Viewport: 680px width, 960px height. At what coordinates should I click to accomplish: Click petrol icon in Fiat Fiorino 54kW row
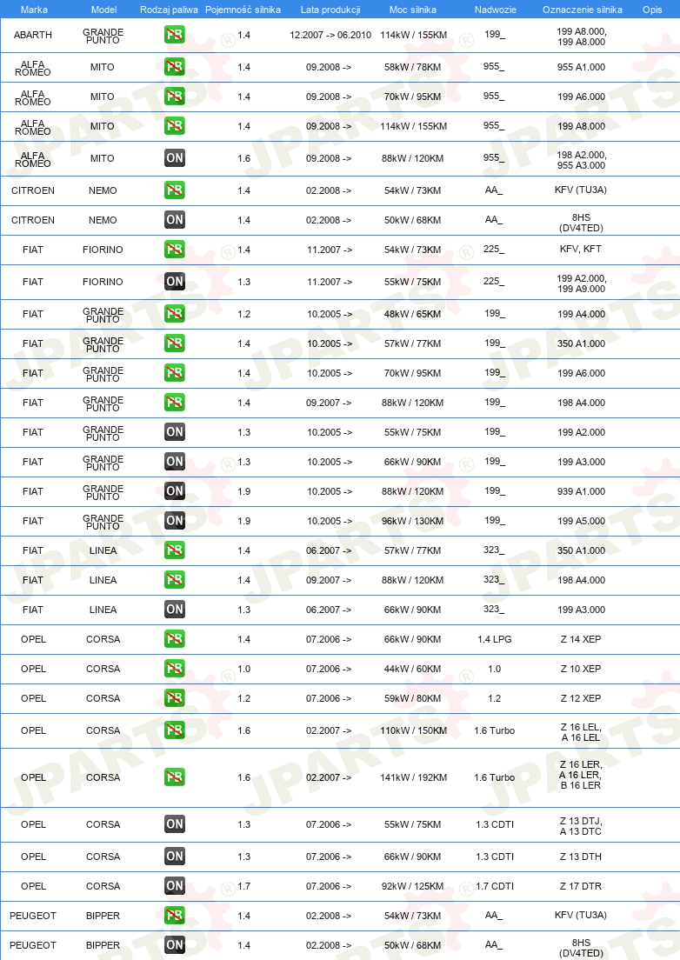coord(175,250)
